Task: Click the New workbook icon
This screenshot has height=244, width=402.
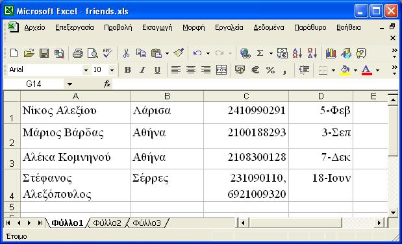Action: pyautogui.click(x=14, y=53)
